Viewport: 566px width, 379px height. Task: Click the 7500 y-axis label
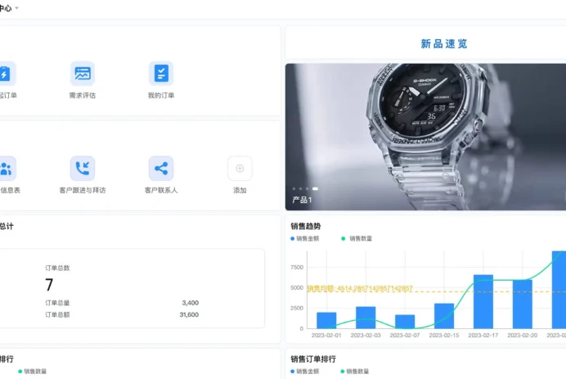point(297,268)
